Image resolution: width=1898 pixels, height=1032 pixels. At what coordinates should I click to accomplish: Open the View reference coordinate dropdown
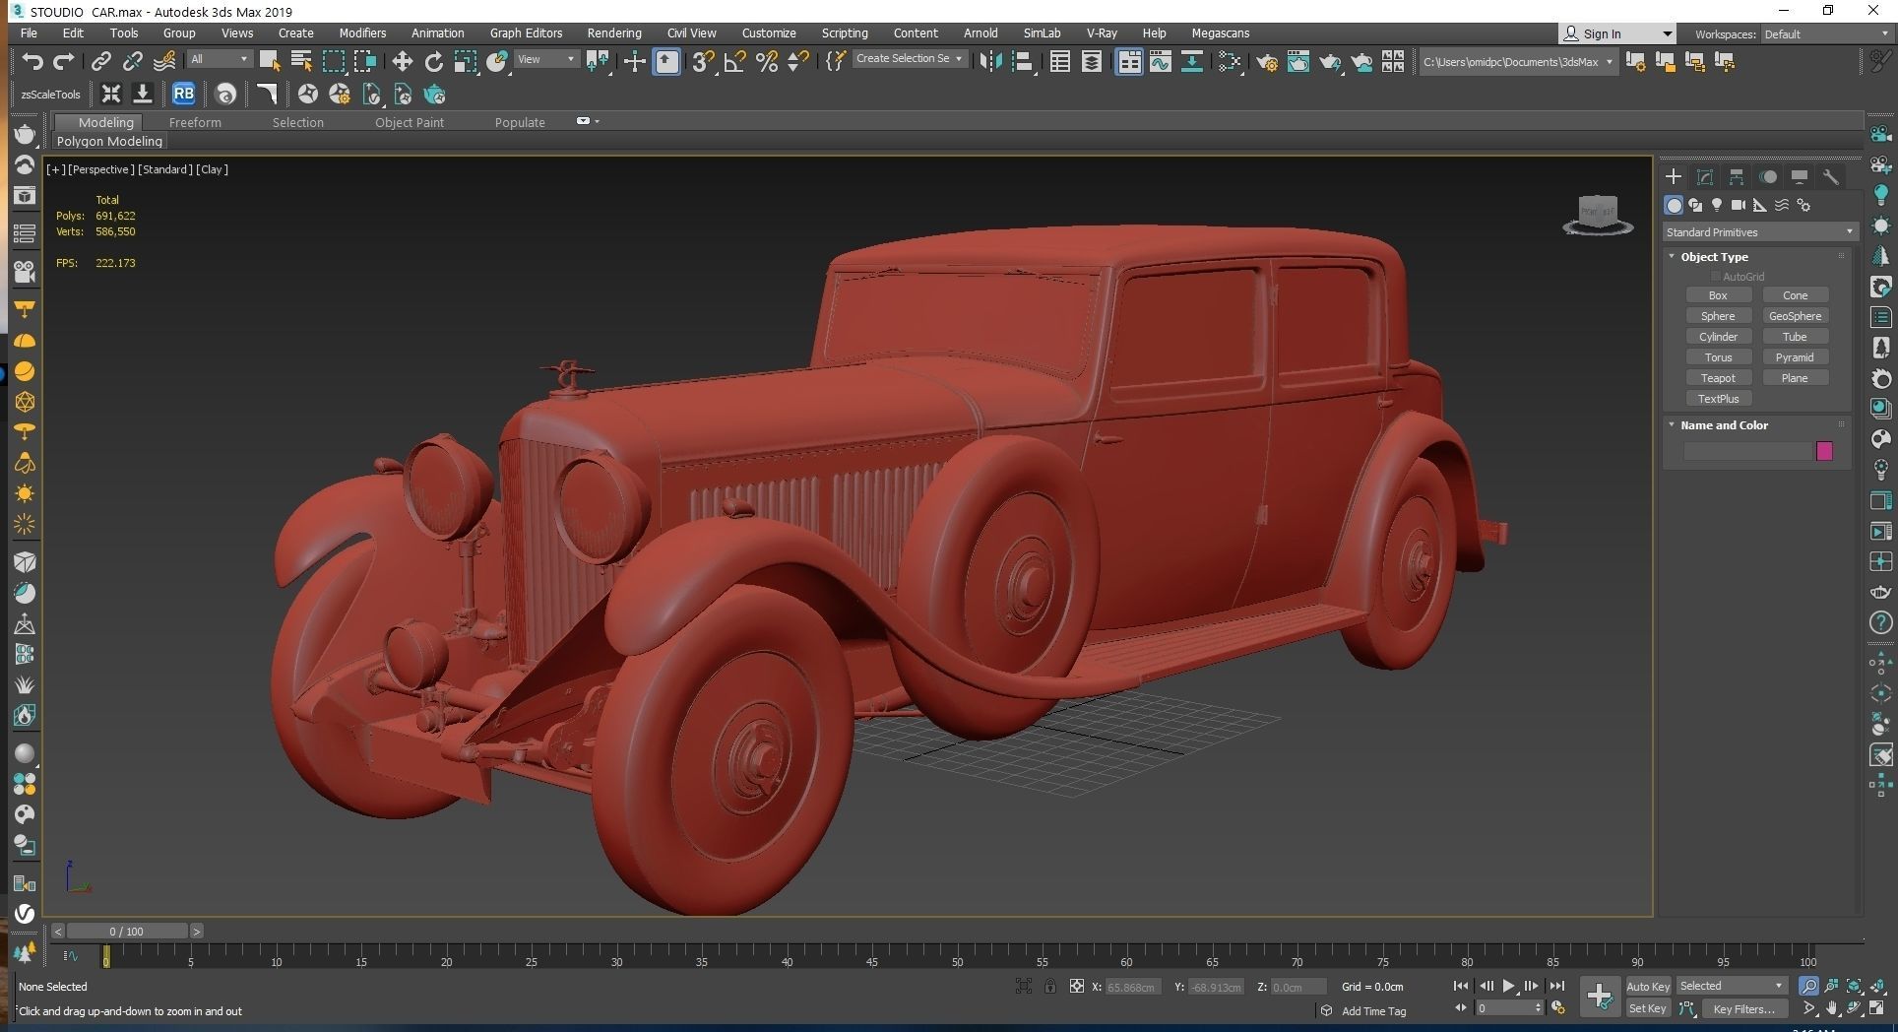(546, 59)
